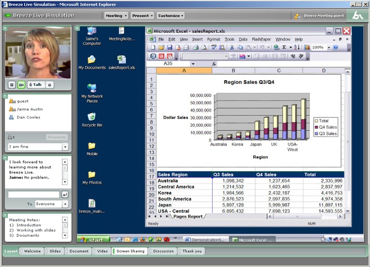370x267 pixels.
Task: Click the chart type icon in Chart toolbar
Action: (242, 56)
